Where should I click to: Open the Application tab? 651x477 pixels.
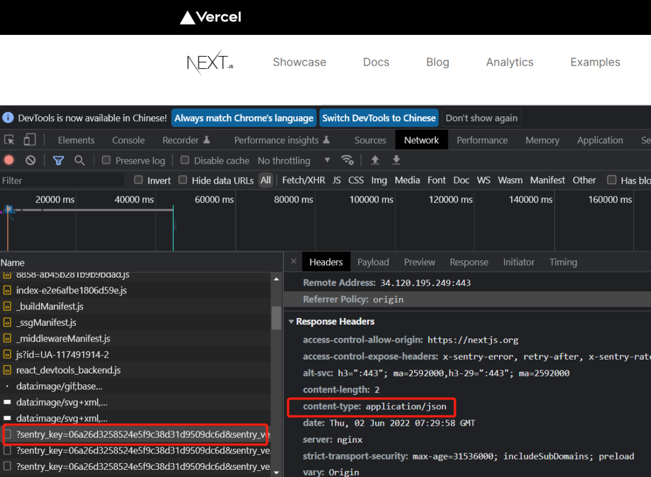pyautogui.click(x=600, y=140)
